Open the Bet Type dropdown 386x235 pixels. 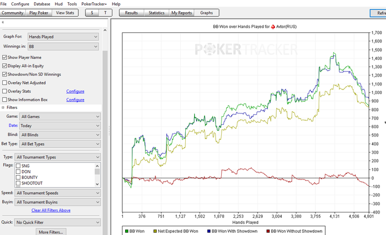tap(60, 144)
